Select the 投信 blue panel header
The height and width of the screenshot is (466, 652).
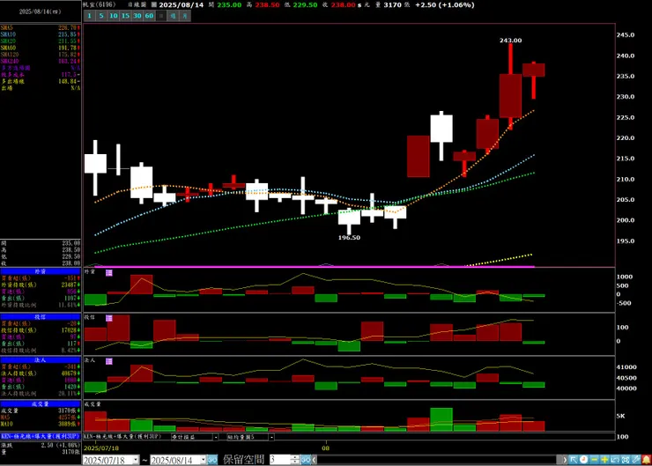tap(41, 317)
